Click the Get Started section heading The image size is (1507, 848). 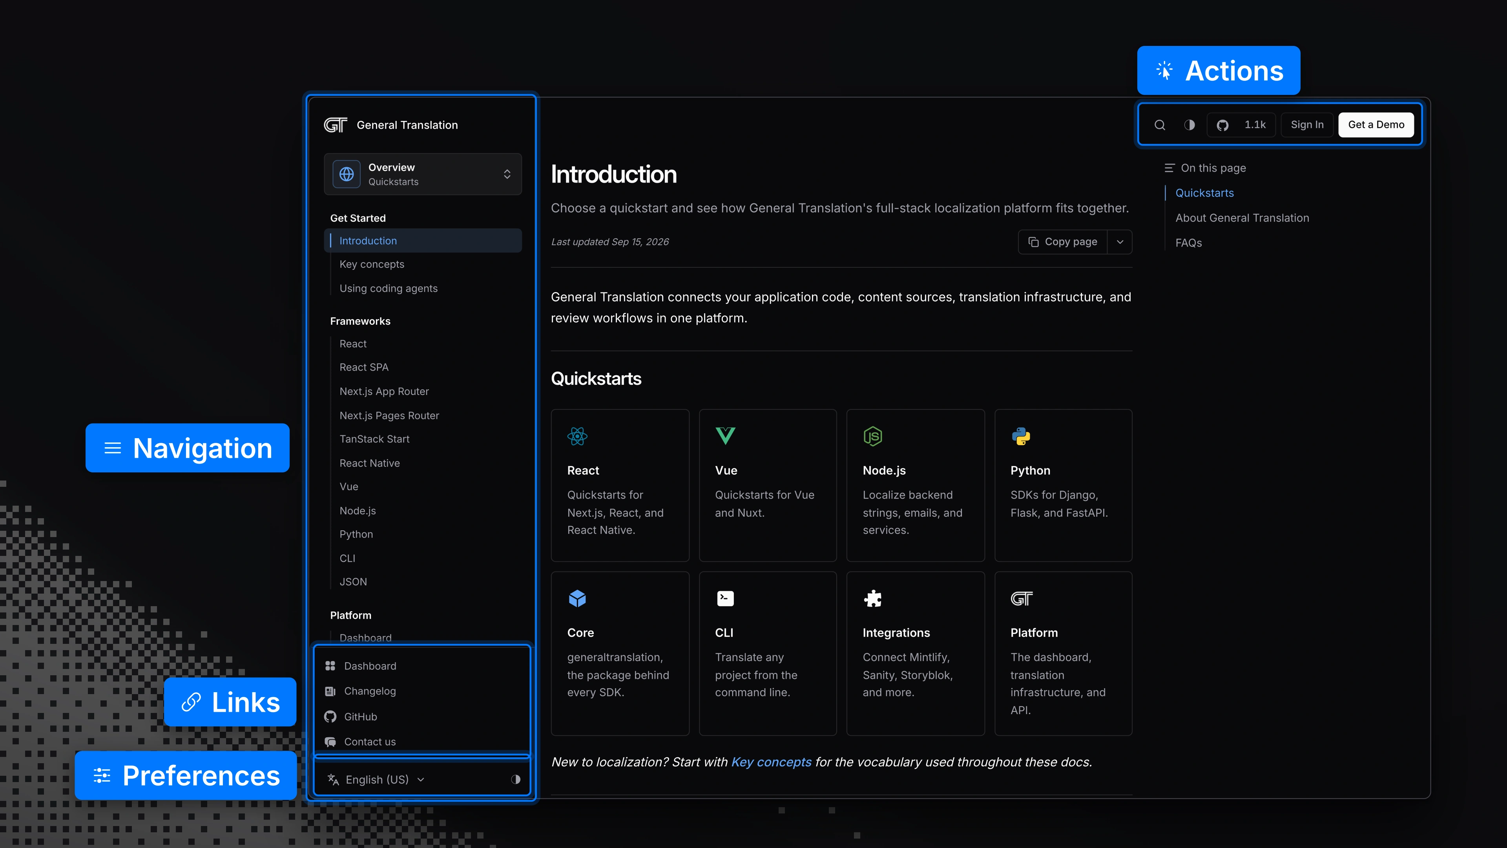pyautogui.click(x=358, y=218)
